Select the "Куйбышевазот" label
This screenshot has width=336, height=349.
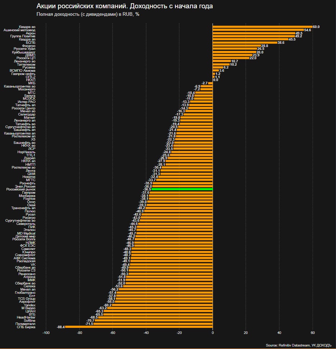(24, 52)
